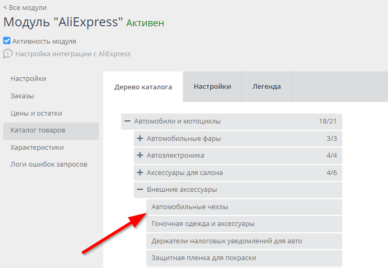The width and height of the screenshot is (388, 268).
Task: Expand the Автомобильные фары category
Action: pyautogui.click(x=140, y=139)
